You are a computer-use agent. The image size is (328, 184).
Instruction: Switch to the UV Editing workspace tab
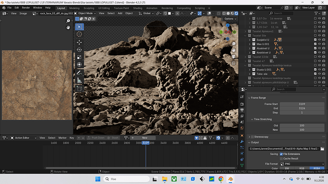[x=104, y=8]
